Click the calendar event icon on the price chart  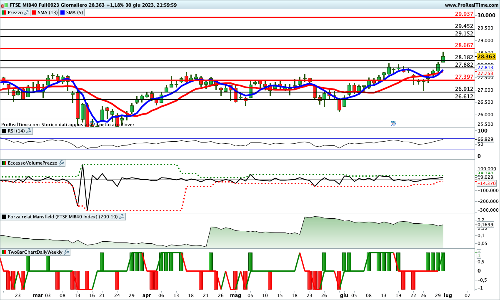393,123
